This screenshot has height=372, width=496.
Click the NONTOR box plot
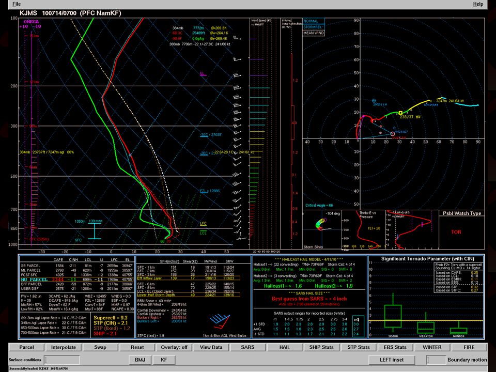[459, 328]
